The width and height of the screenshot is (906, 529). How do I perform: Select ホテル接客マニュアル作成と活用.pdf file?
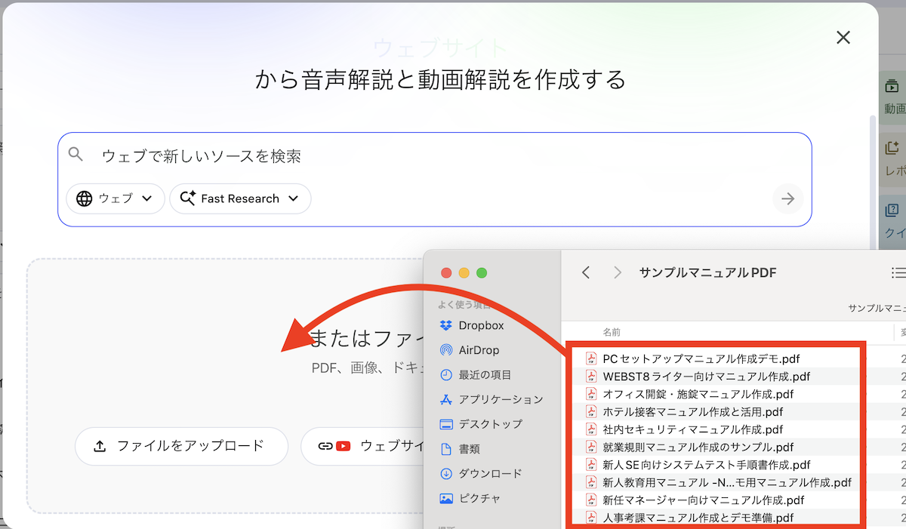coord(692,412)
